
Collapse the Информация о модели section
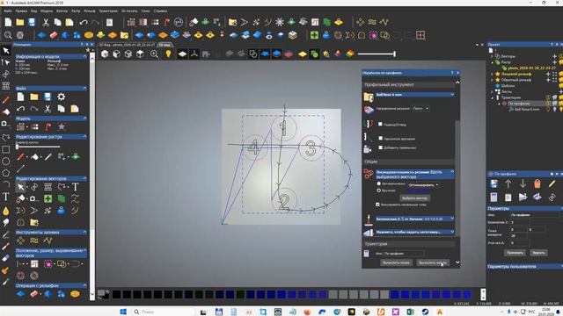[84, 56]
